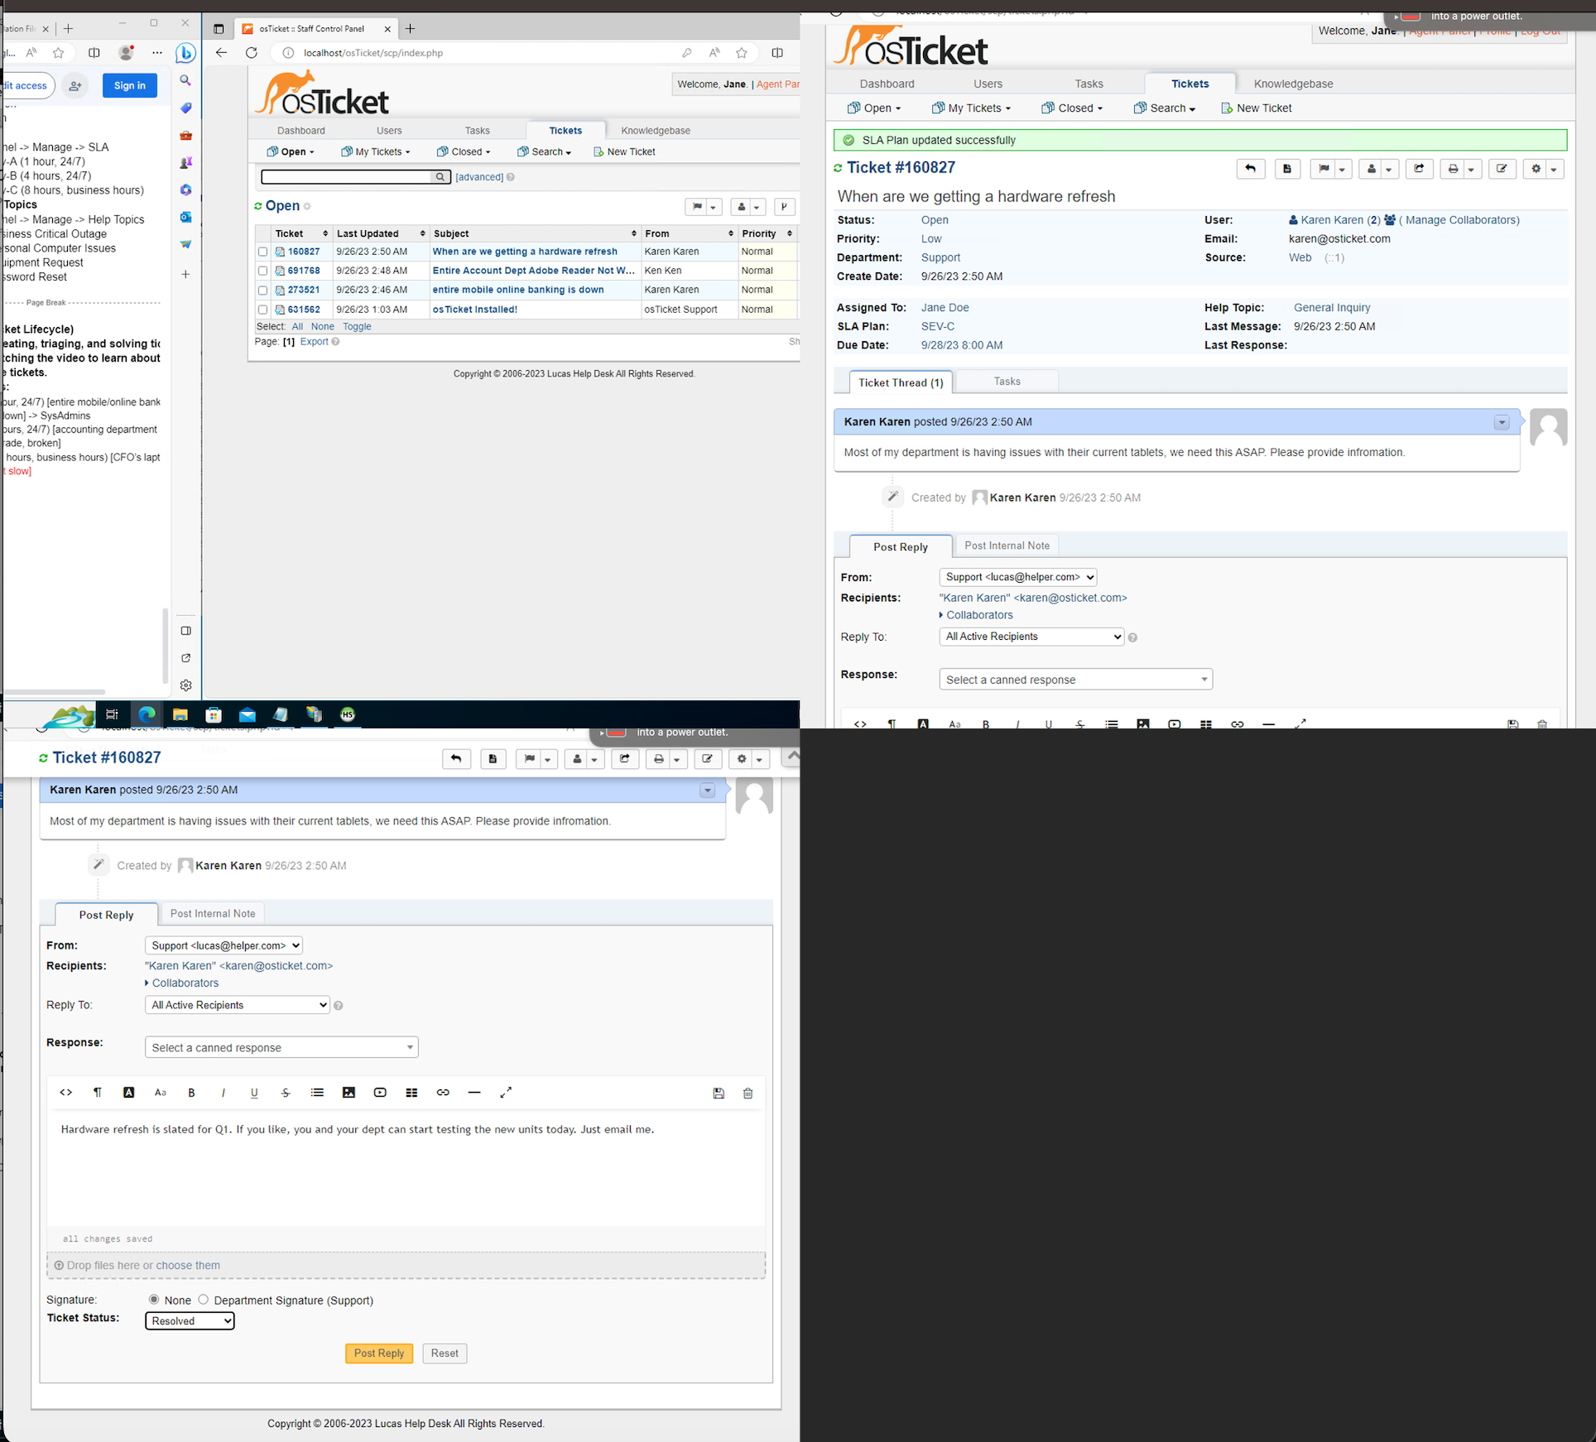Choose Department Signature (Support) radio option

click(204, 1300)
